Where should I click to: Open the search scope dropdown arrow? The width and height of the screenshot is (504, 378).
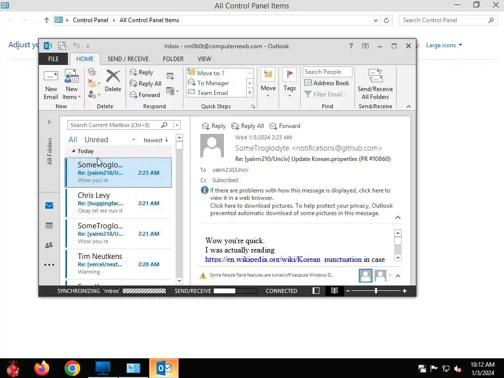[177, 125]
